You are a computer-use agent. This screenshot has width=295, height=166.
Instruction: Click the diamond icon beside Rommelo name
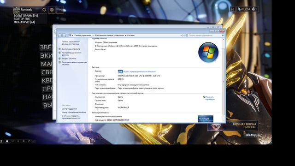(44, 10)
